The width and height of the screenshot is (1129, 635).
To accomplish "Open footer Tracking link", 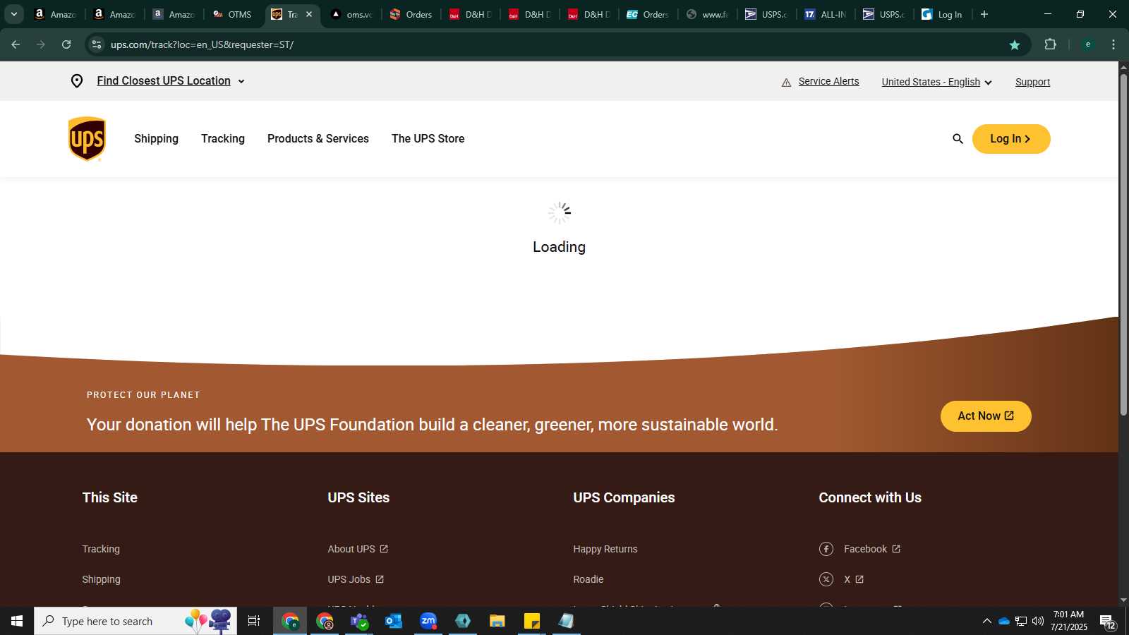I will coord(101,549).
